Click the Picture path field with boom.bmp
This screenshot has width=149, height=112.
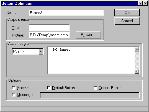pos(49,35)
